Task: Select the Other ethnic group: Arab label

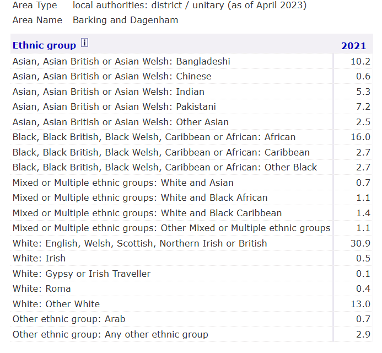Action: click(69, 319)
